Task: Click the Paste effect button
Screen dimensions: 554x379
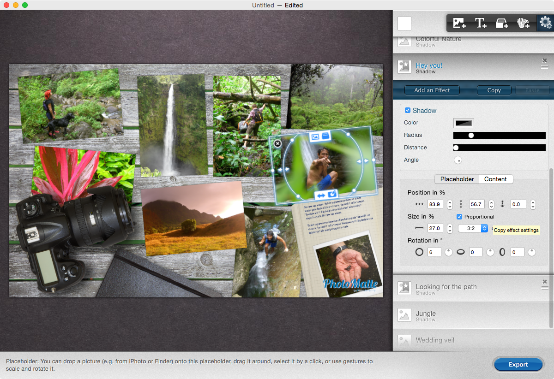Action: click(x=531, y=90)
